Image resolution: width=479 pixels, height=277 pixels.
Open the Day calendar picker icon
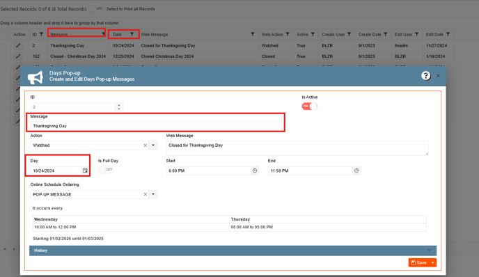tap(85, 171)
